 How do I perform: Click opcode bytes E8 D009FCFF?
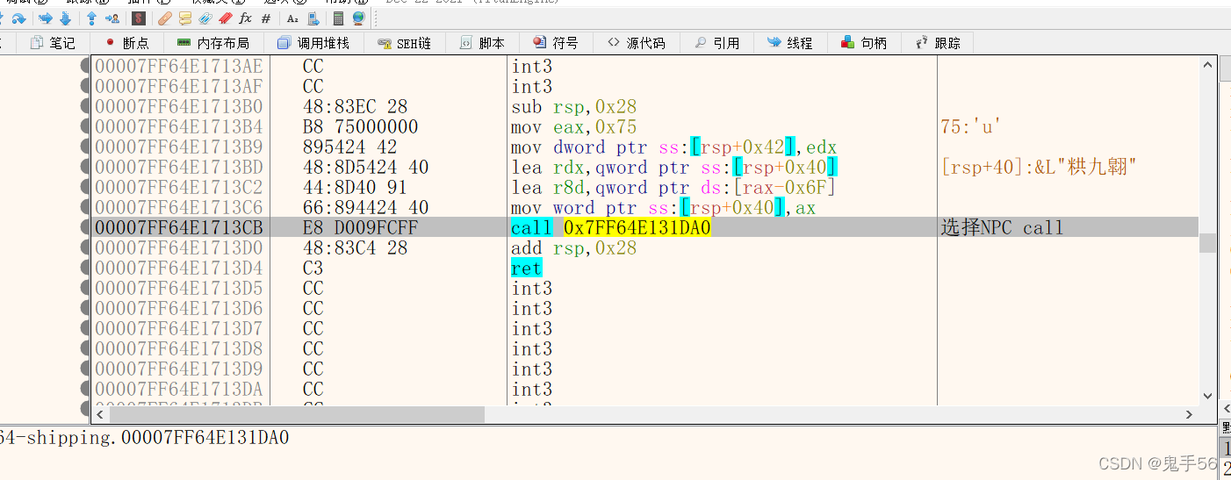tap(360, 228)
